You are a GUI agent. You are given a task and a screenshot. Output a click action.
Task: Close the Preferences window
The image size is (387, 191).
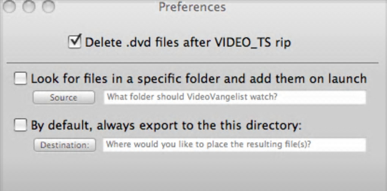click(10, 6)
